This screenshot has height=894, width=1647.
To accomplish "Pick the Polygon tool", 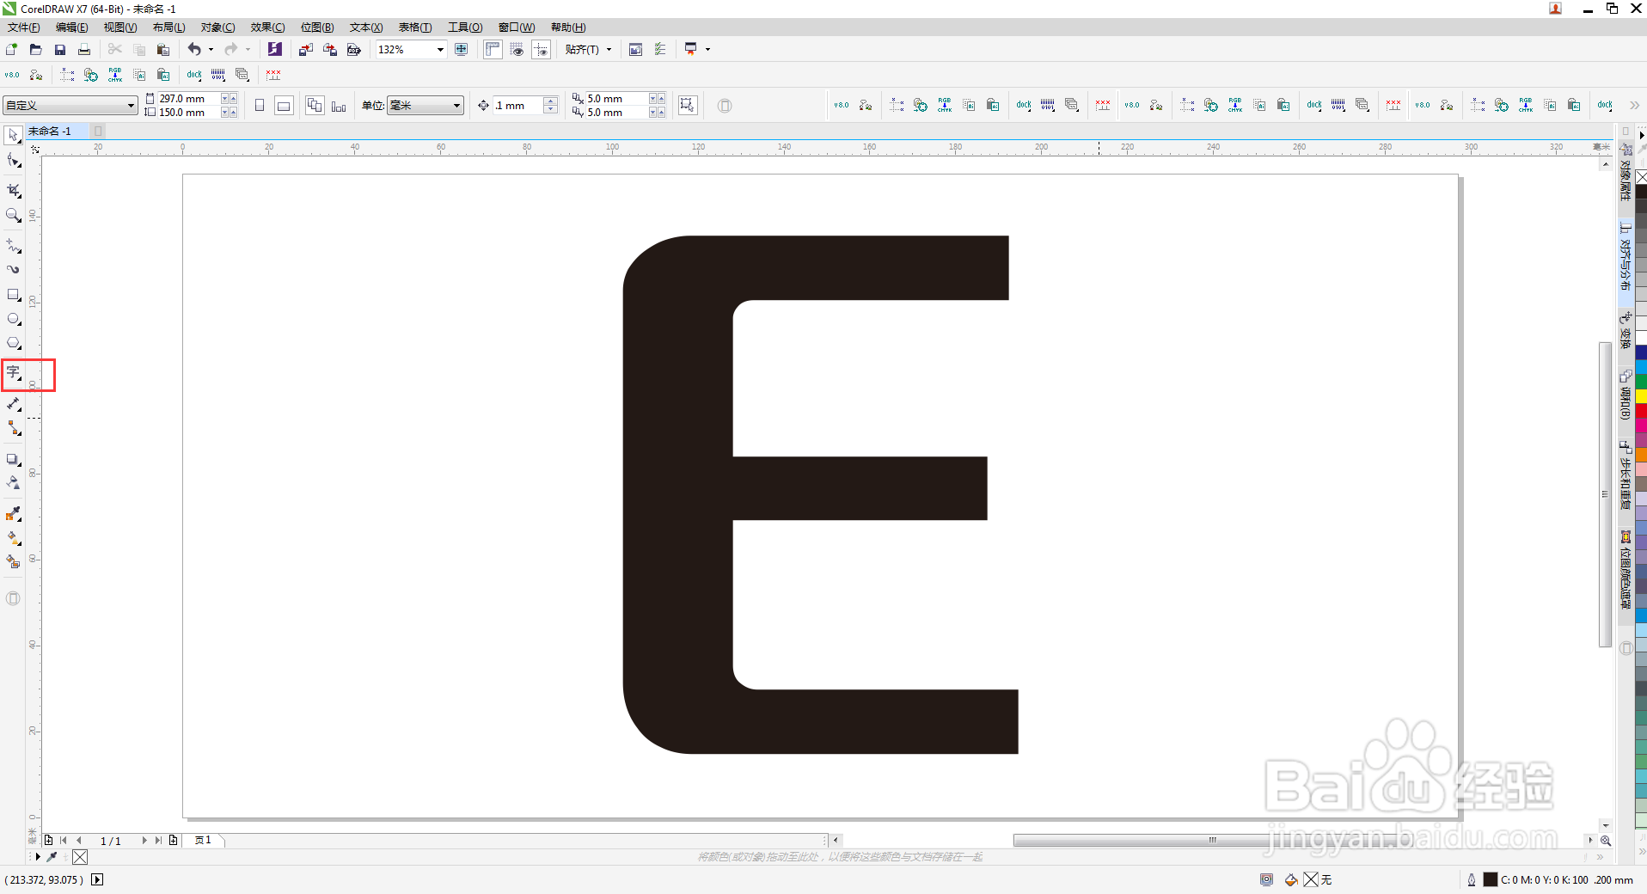I will [14, 343].
